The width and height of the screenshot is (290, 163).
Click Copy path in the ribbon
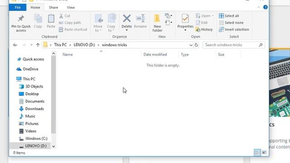[x=70, y=23]
